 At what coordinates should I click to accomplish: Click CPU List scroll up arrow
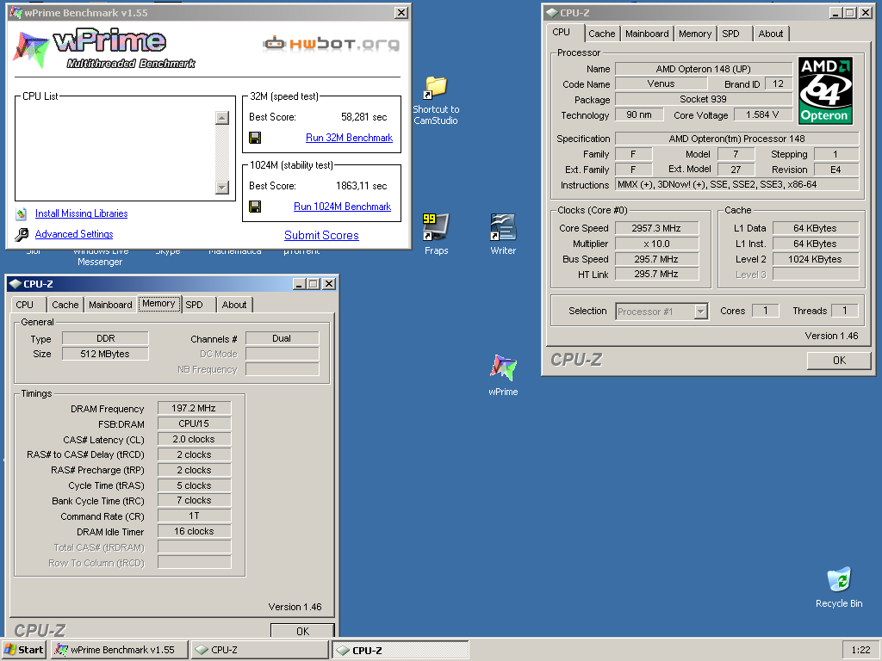[222, 118]
